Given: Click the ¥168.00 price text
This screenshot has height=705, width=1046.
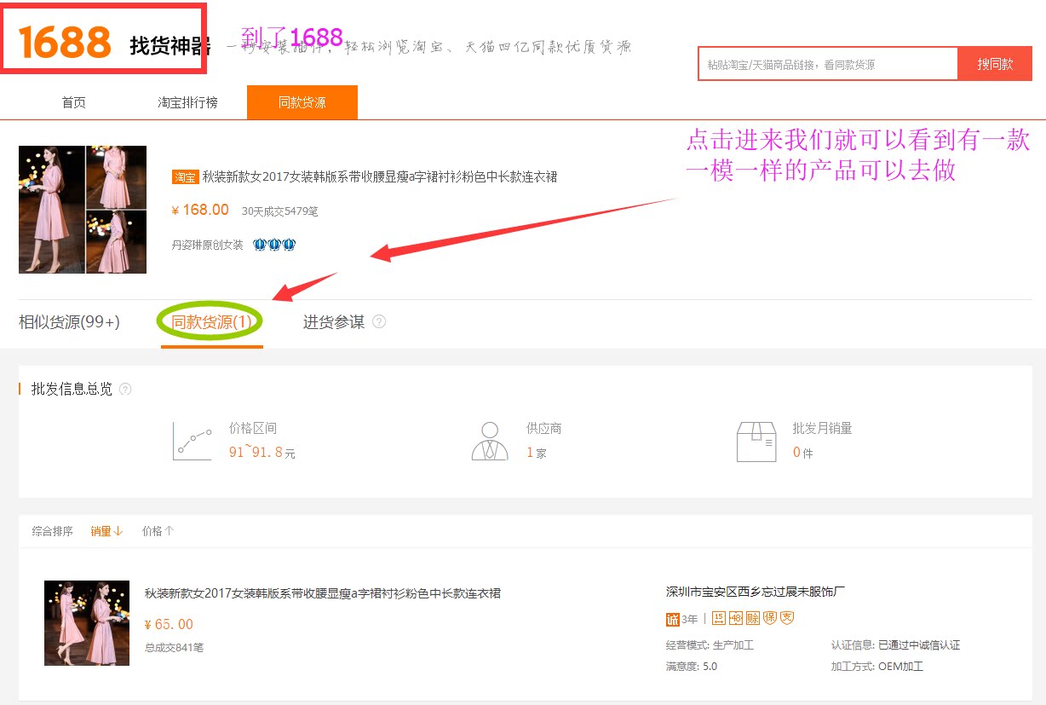Looking at the screenshot, I should coord(200,210).
